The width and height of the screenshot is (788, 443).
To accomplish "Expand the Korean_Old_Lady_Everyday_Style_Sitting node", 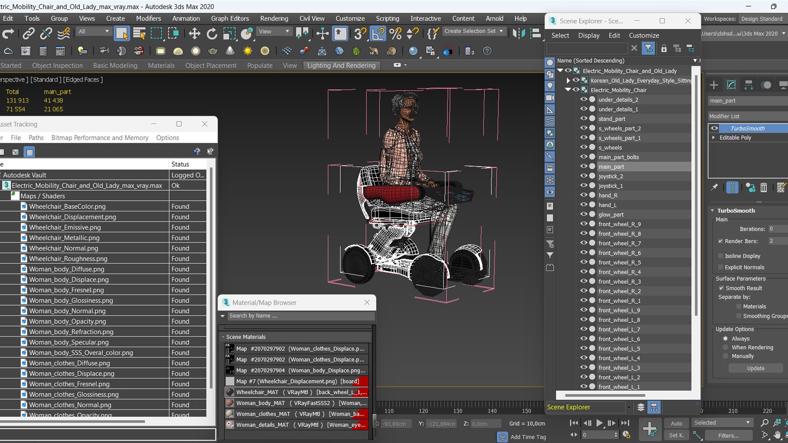I will [x=568, y=80].
